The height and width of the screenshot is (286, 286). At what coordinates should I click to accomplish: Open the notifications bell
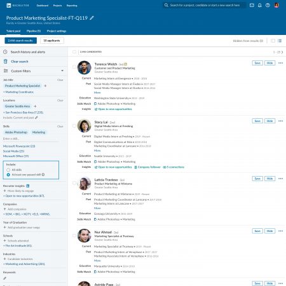tap(260, 5)
